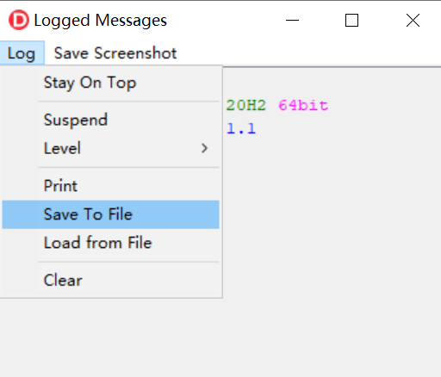
Task: Open the Save Screenshot menu
Action: tap(115, 53)
